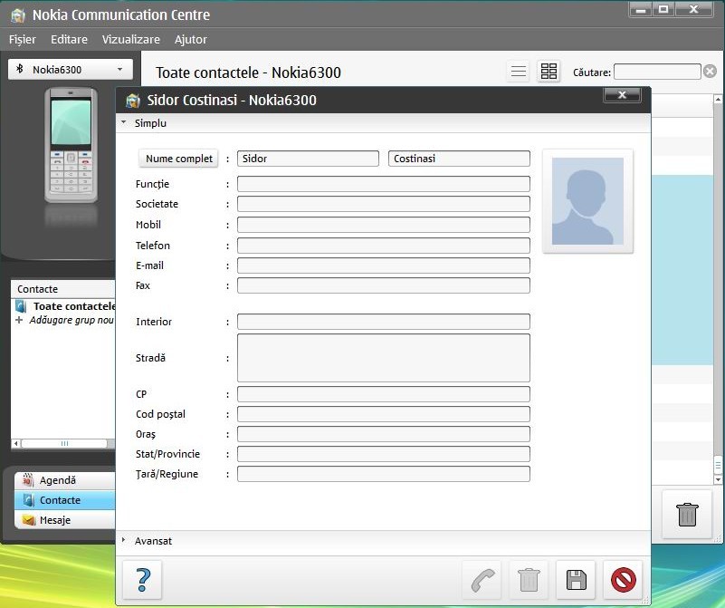Viewport: 725px width, 608px height.
Task: Click the Nume complet button
Action: tap(178, 159)
